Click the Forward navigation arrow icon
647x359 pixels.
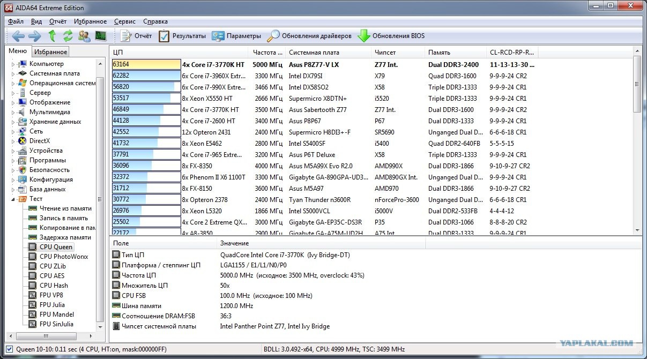(x=34, y=36)
